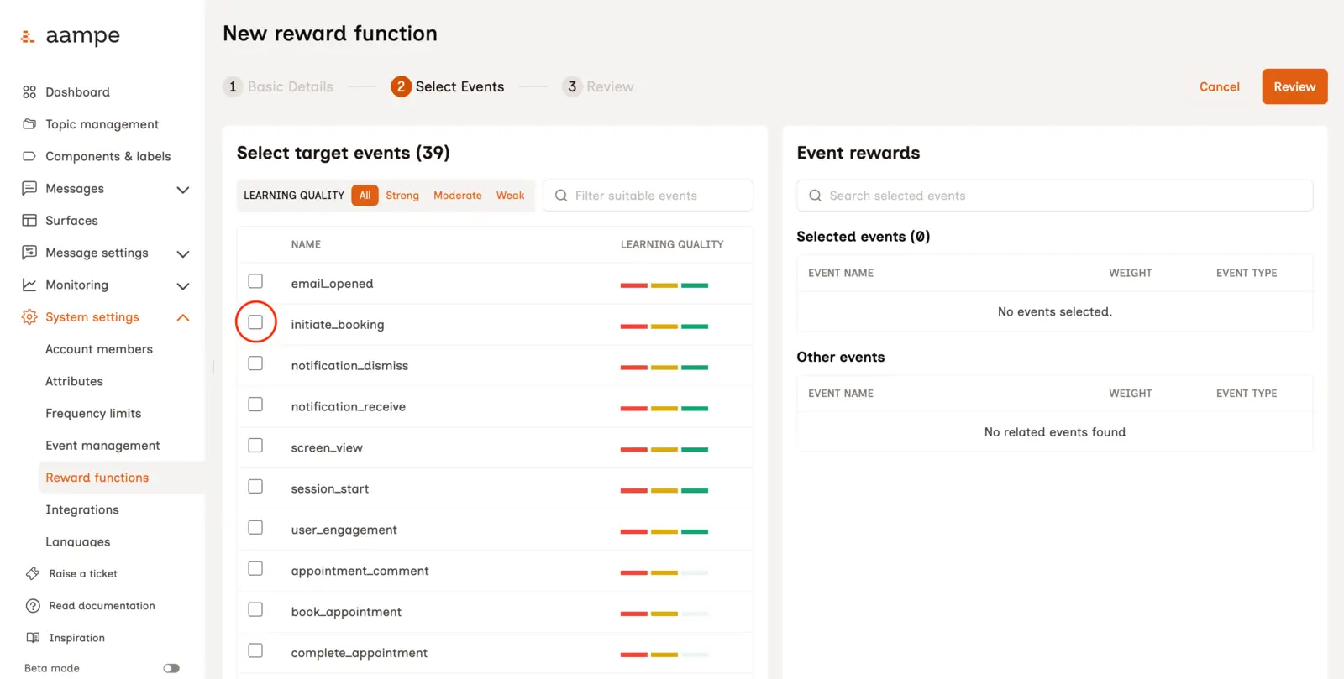Check the initiate_booking event checkbox
1344x679 pixels.
255,322
